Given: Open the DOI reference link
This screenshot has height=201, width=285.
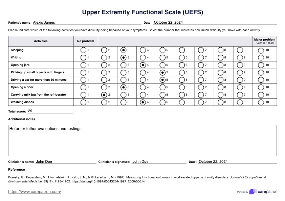Looking at the screenshot, I should tap(108, 181).
